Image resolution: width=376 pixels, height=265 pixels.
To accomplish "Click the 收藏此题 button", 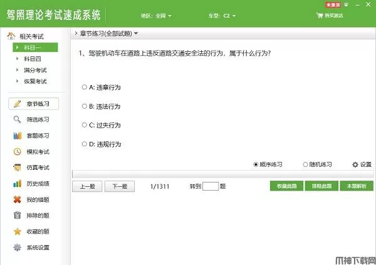I will [286, 186].
